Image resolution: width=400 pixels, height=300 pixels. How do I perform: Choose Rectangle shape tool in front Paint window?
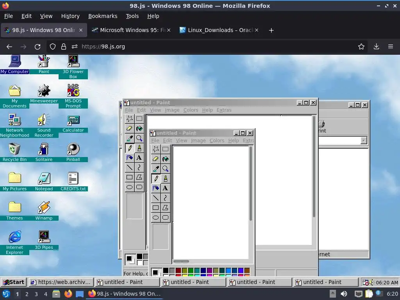(x=155, y=208)
